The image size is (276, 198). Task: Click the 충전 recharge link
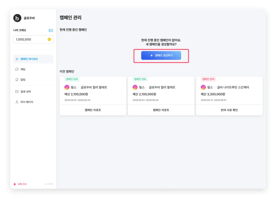point(51,30)
